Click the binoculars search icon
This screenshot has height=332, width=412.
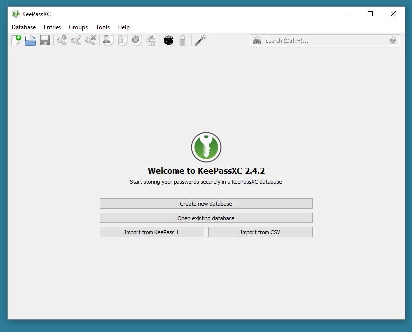click(257, 41)
